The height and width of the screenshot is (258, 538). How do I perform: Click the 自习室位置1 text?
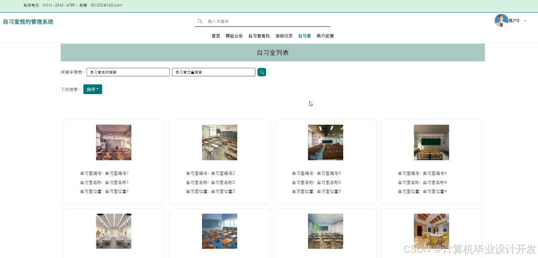click(x=117, y=191)
